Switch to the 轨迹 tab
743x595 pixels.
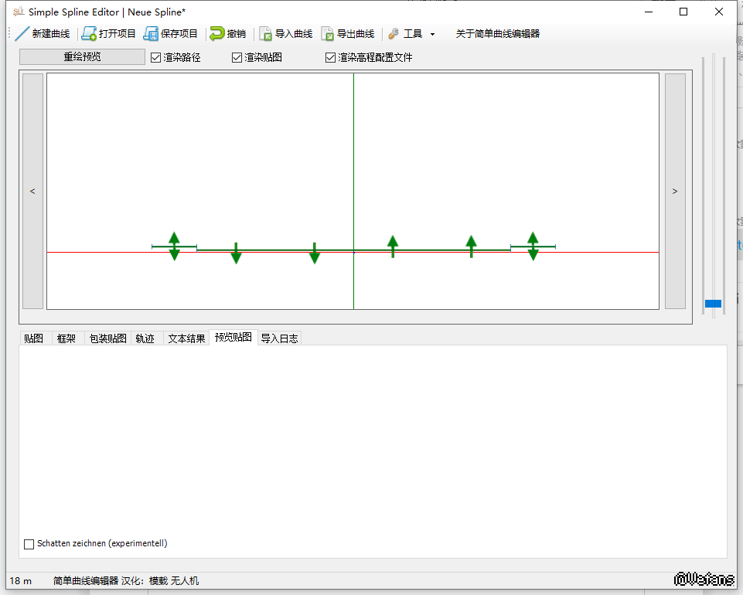point(145,338)
